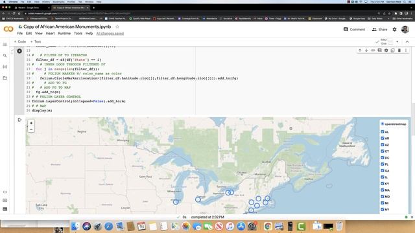Open the File menu

[20, 34]
